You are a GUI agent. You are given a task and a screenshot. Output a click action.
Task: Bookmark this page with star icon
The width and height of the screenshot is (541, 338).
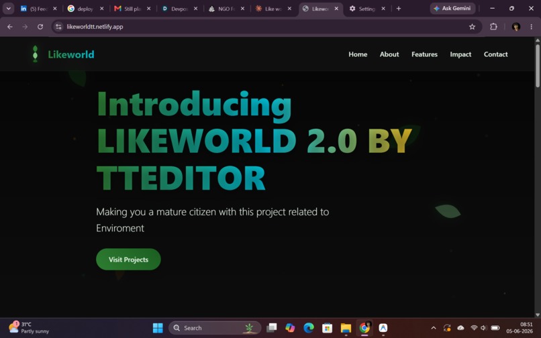click(472, 27)
